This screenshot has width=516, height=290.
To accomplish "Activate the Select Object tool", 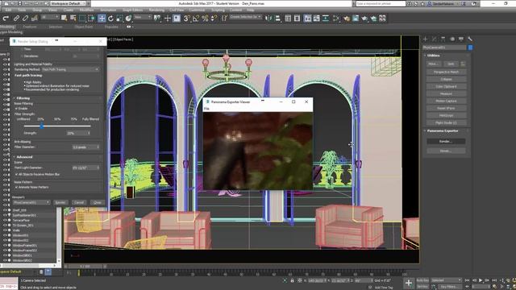I will [x=64, y=19].
